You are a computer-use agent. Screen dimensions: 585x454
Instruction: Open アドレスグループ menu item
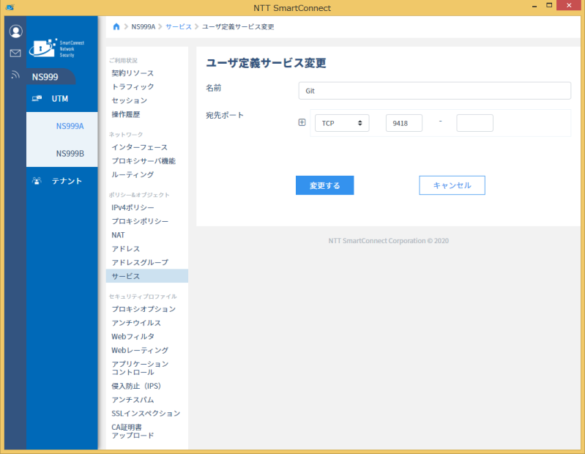(x=140, y=263)
